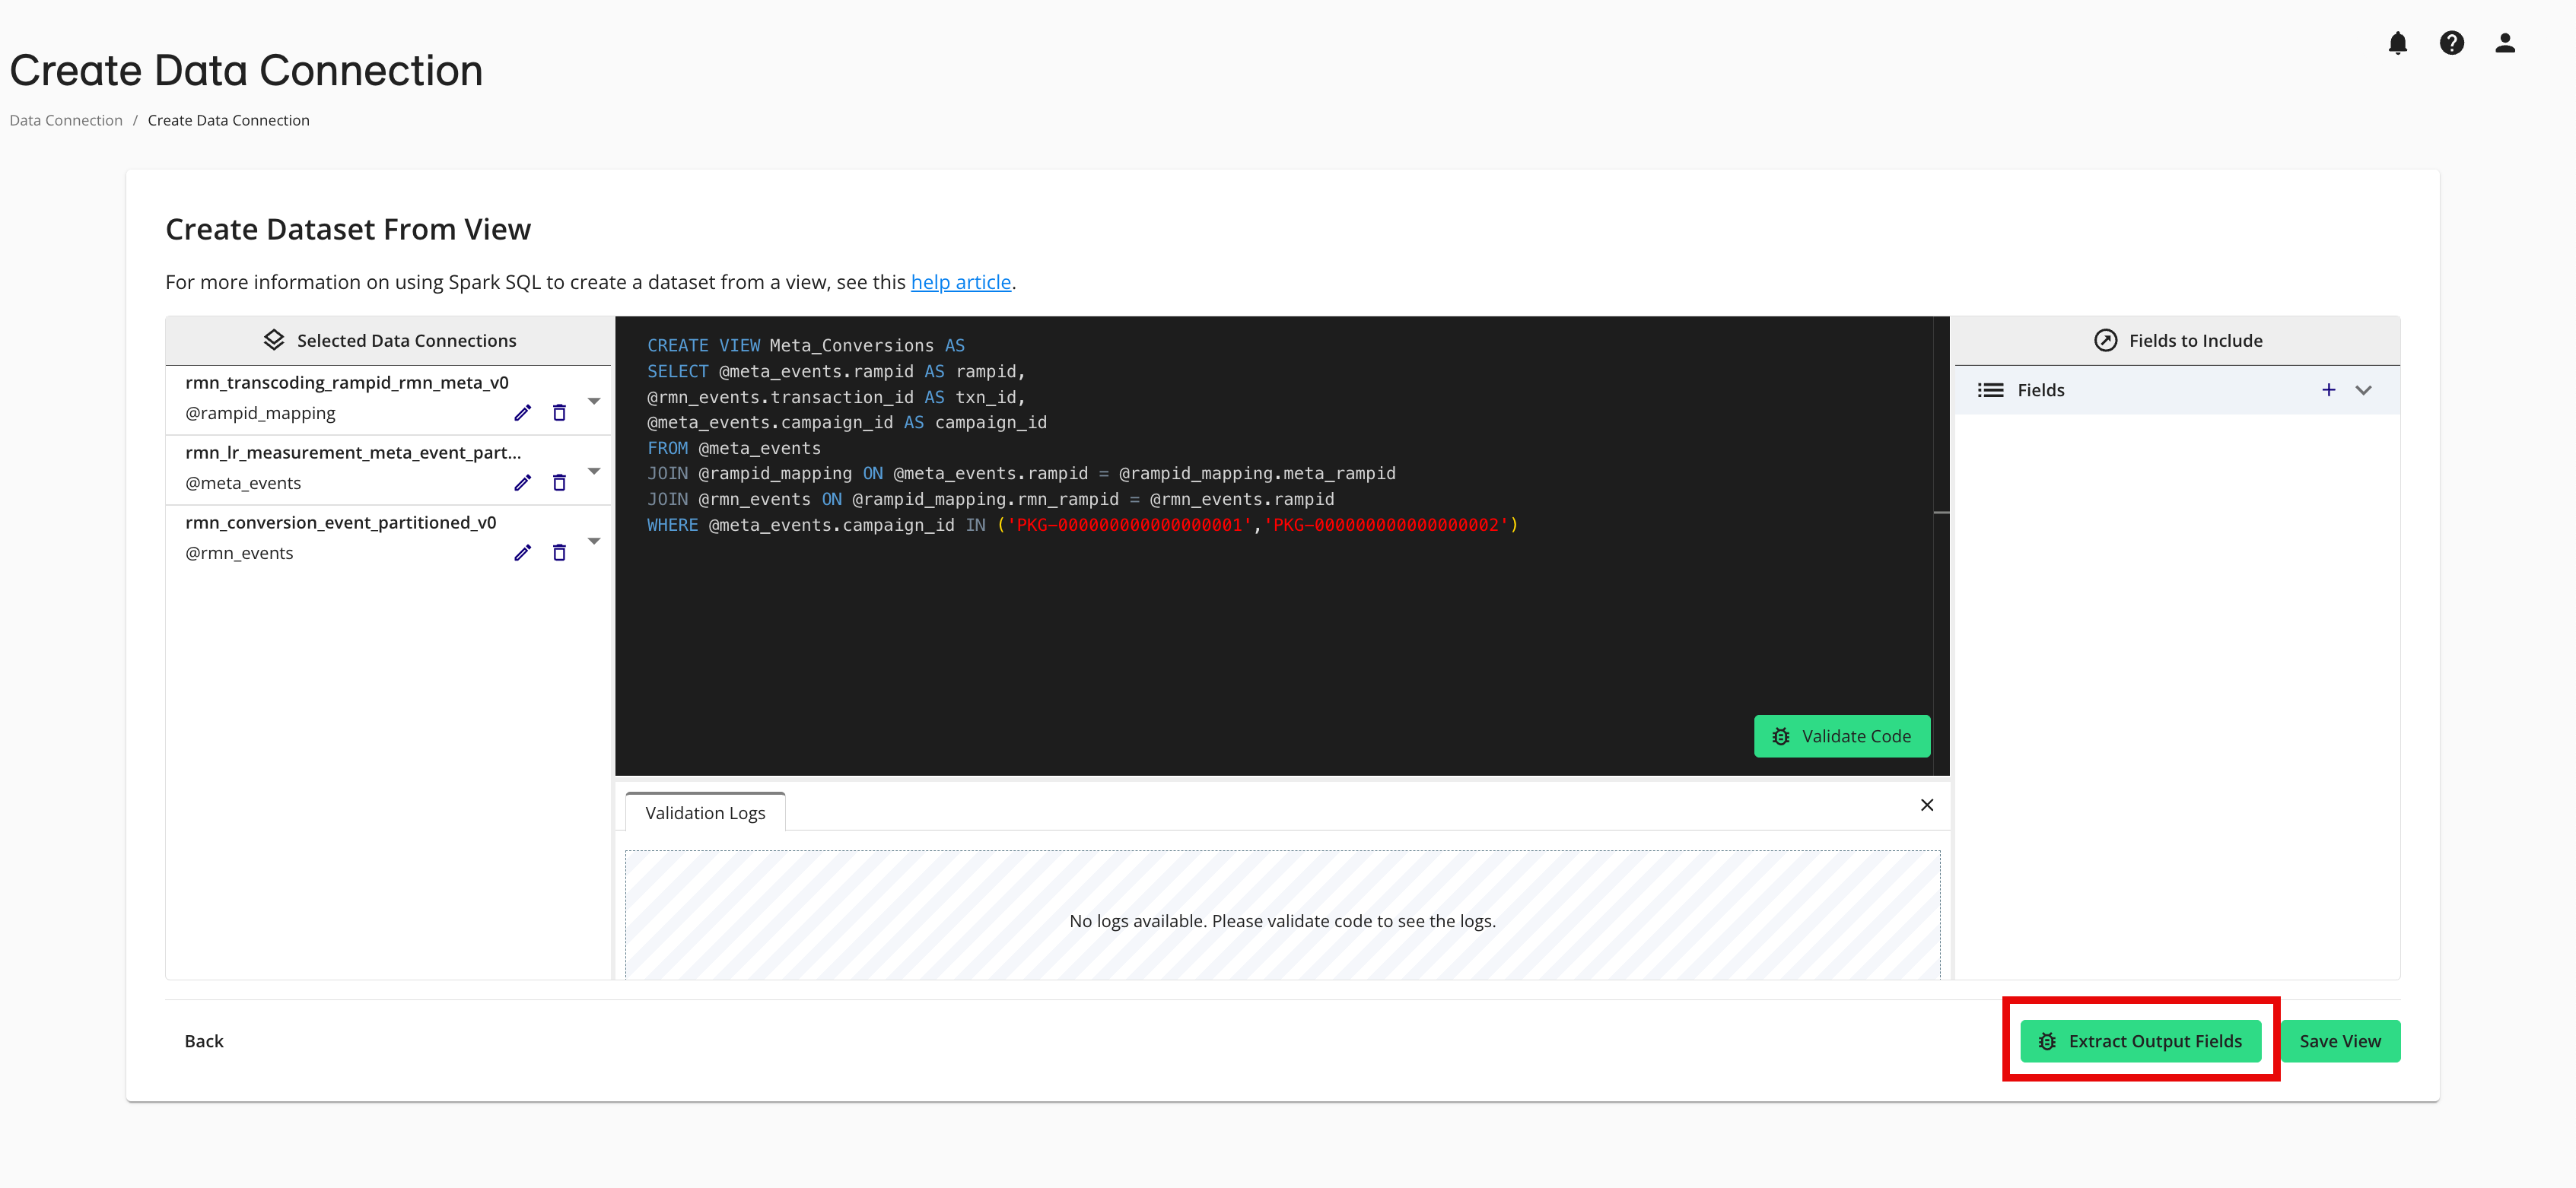2576x1188 pixels.
Task: Open the user profile icon
Action: tap(2505, 42)
